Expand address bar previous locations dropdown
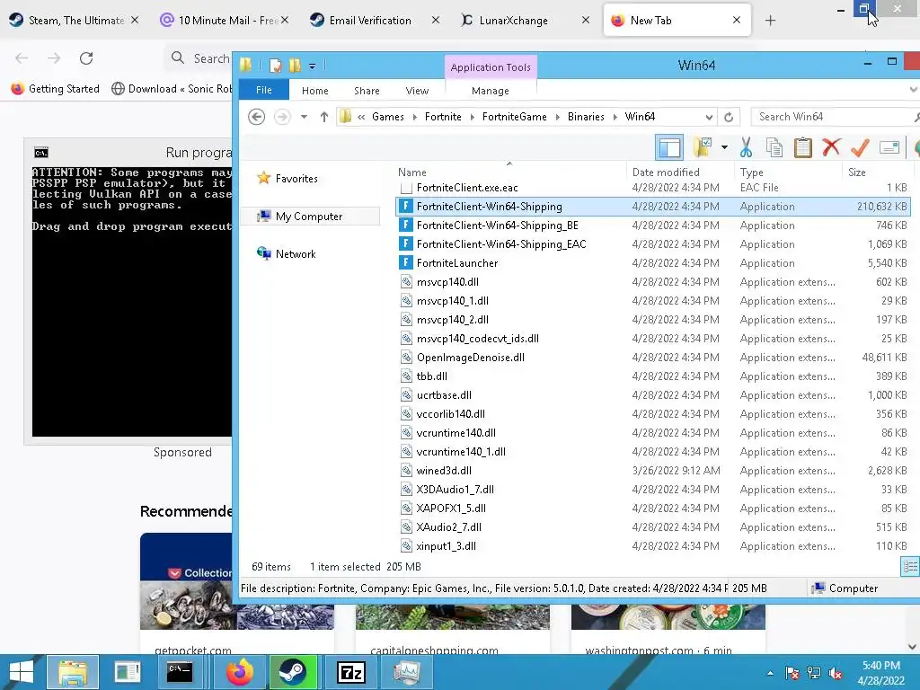 [x=709, y=117]
